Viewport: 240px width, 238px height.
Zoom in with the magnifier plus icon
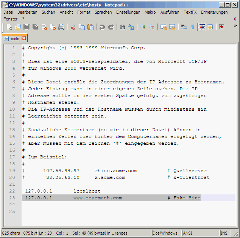143,27
